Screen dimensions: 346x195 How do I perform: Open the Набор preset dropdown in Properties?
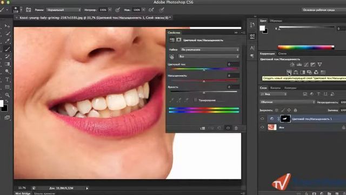tap(210, 50)
